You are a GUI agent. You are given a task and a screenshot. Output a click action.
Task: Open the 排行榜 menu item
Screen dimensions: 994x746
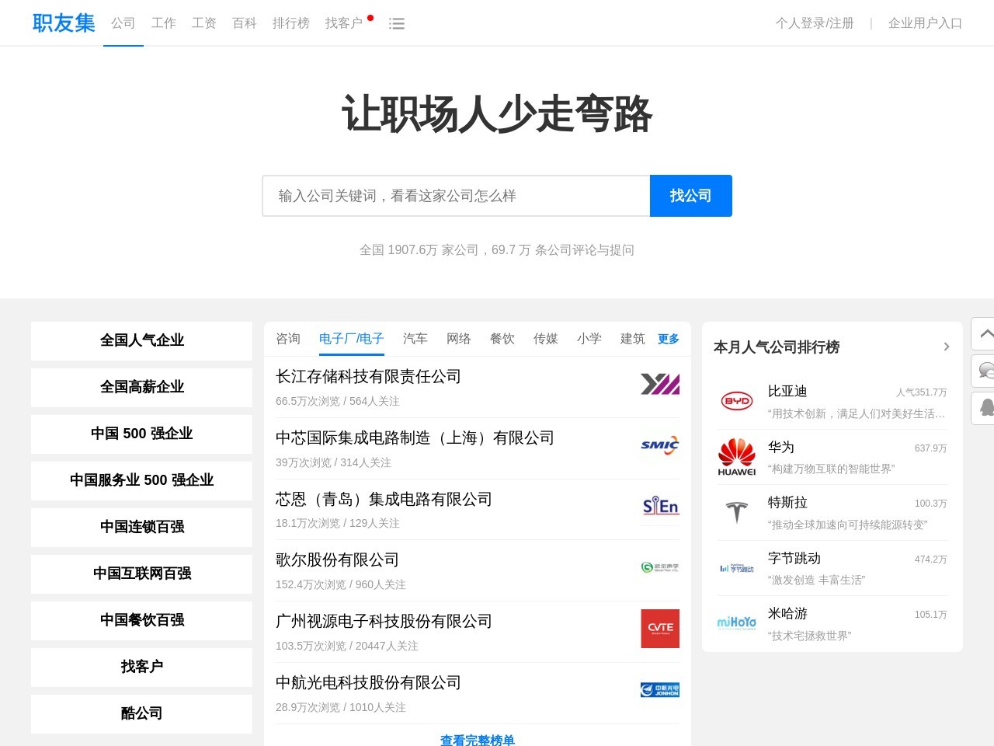click(x=291, y=23)
